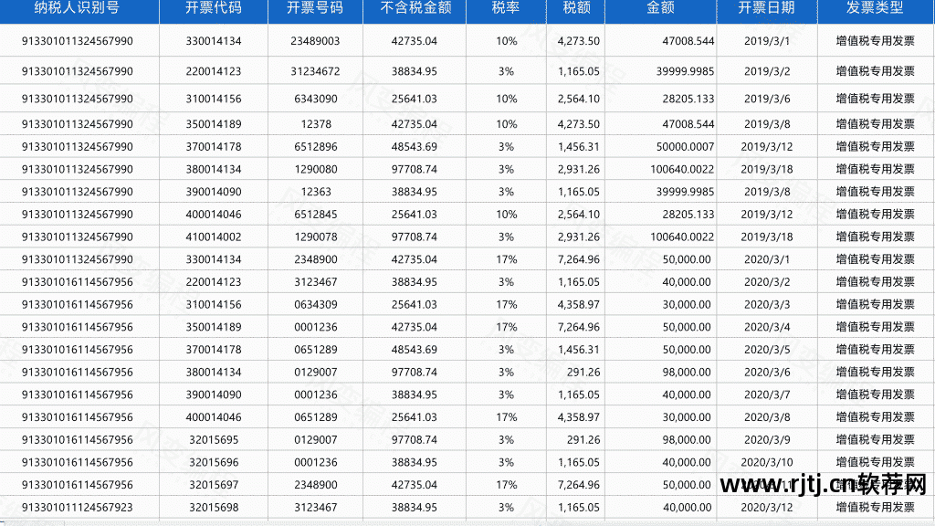Click date cell 2020/3/1
The height and width of the screenshot is (526, 935).
point(767,260)
